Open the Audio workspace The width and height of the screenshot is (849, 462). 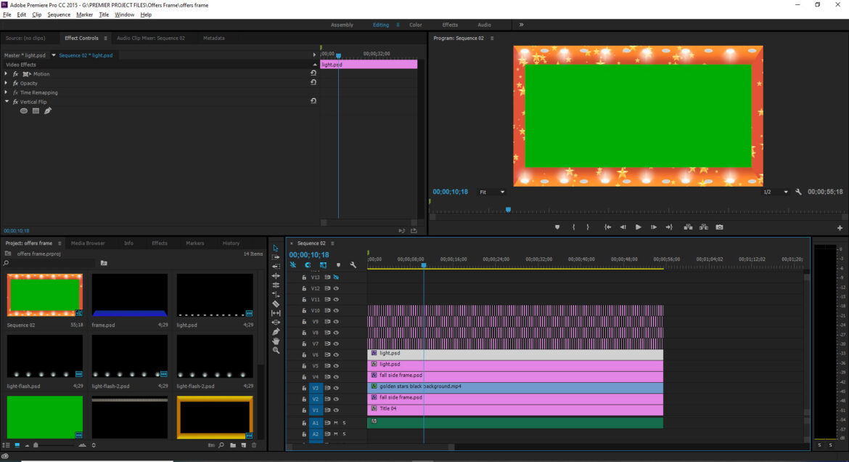point(484,25)
